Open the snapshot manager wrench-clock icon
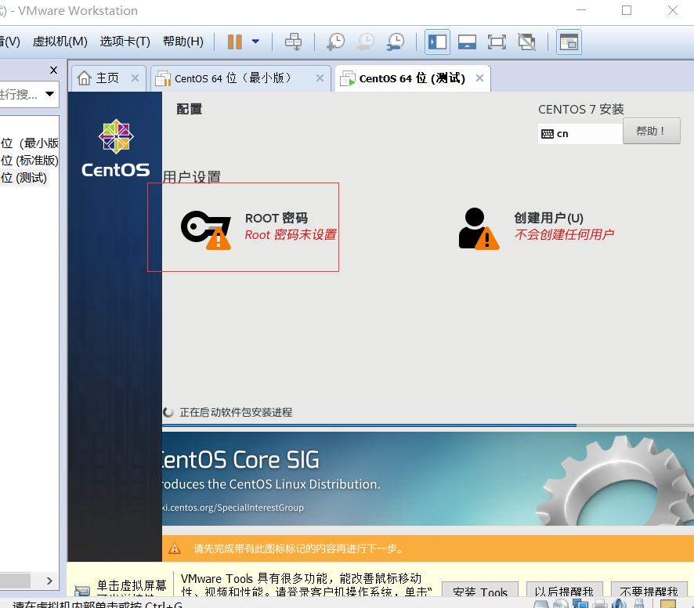The image size is (694, 608). pyautogui.click(x=396, y=42)
